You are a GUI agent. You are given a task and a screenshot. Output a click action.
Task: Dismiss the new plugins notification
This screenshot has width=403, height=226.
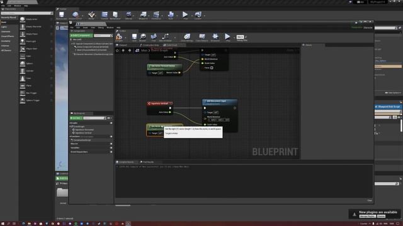[381, 217]
